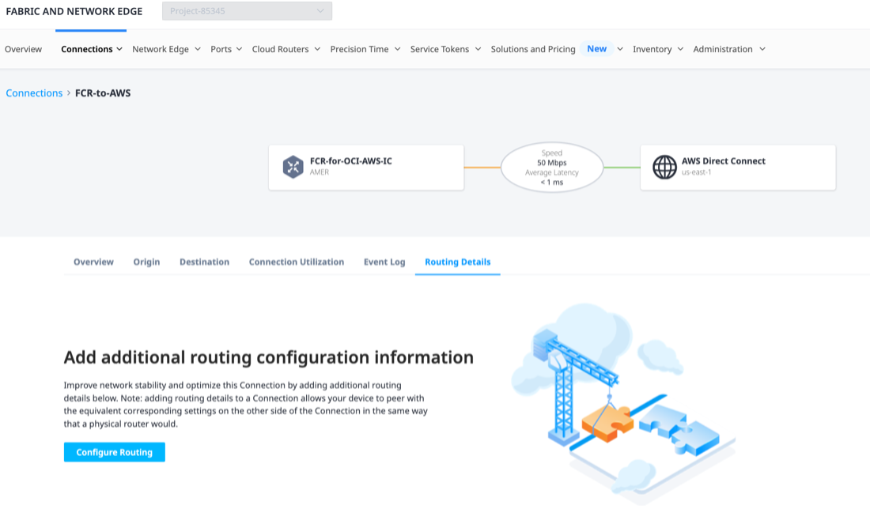The image size is (870, 509).
Task: Click the AMER region label
Action: pyautogui.click(x=319, y=172)
